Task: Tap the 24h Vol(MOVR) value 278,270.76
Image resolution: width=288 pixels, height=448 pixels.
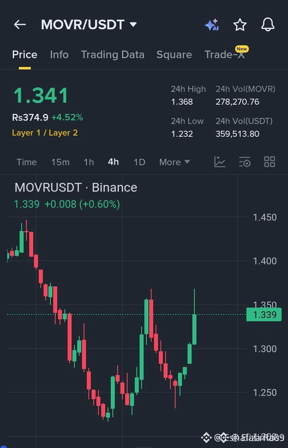Action: [x=237, y=102]
